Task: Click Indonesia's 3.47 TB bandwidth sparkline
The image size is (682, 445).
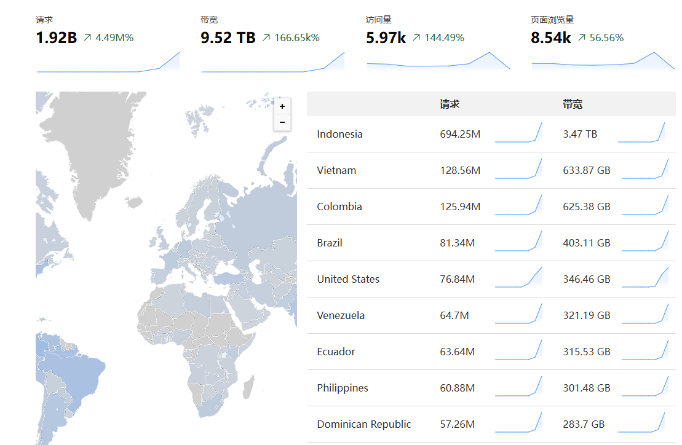Action: [641, 133]
